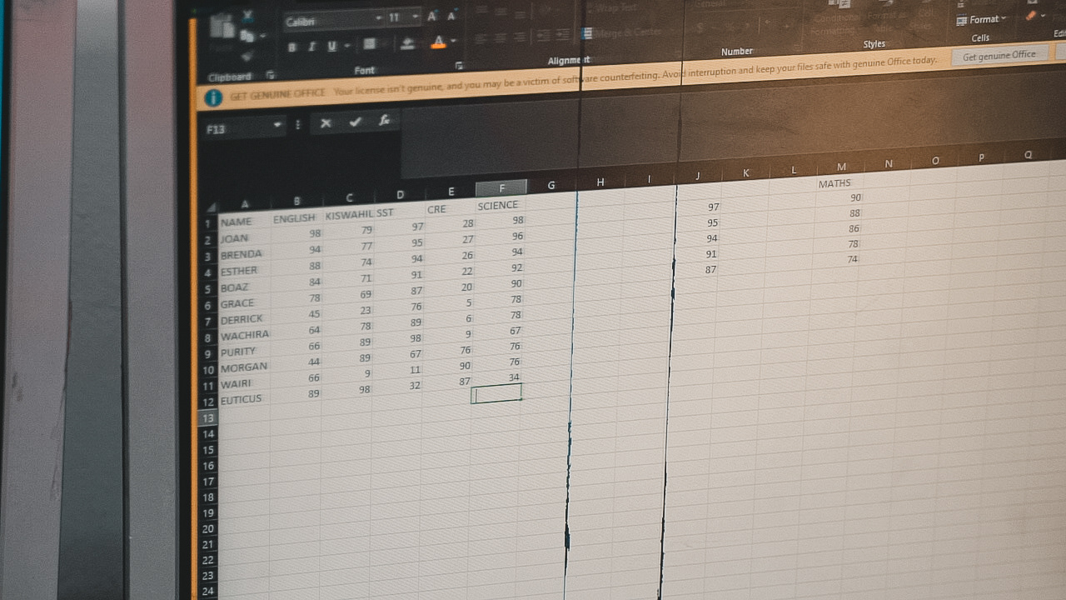Apply the orange Font Color A
Viewport: 1066px width, 600px height.
439,42
